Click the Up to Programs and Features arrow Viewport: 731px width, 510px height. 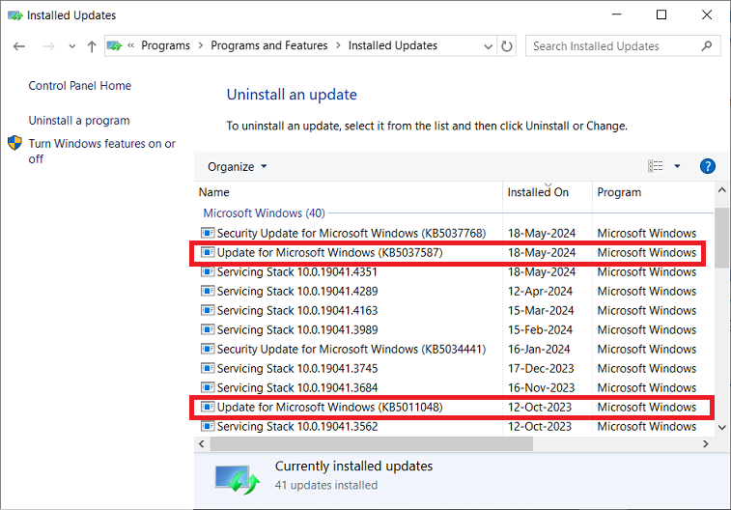[92, 46]
